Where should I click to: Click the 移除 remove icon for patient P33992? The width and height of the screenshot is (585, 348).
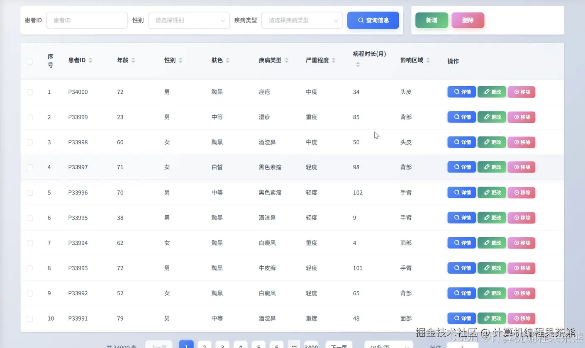(x=521, y=293)
